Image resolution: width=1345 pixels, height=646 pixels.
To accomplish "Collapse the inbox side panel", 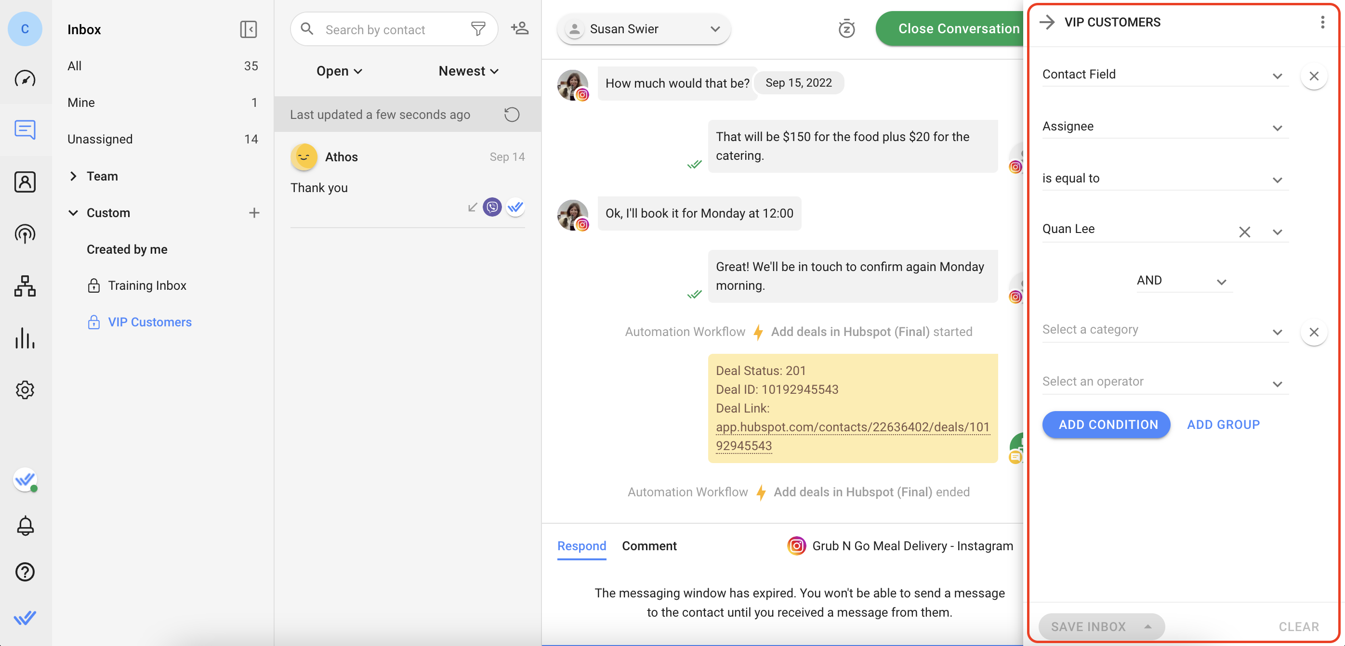I will [249, 29].
